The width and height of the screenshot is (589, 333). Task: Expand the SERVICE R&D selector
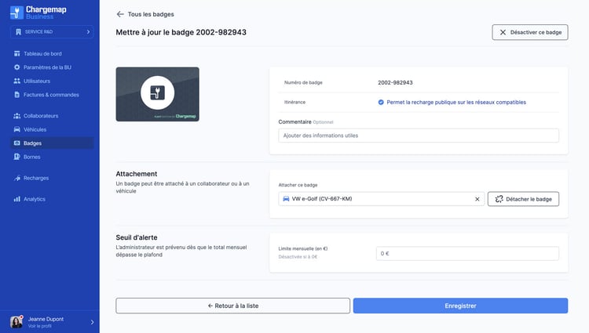pos(51,32)
